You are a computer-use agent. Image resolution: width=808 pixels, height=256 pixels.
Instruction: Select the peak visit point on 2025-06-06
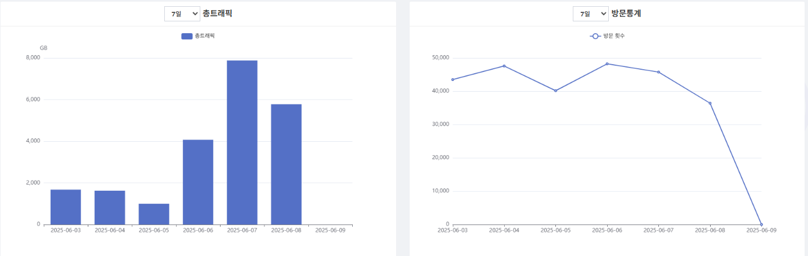(x=607, y=64)
